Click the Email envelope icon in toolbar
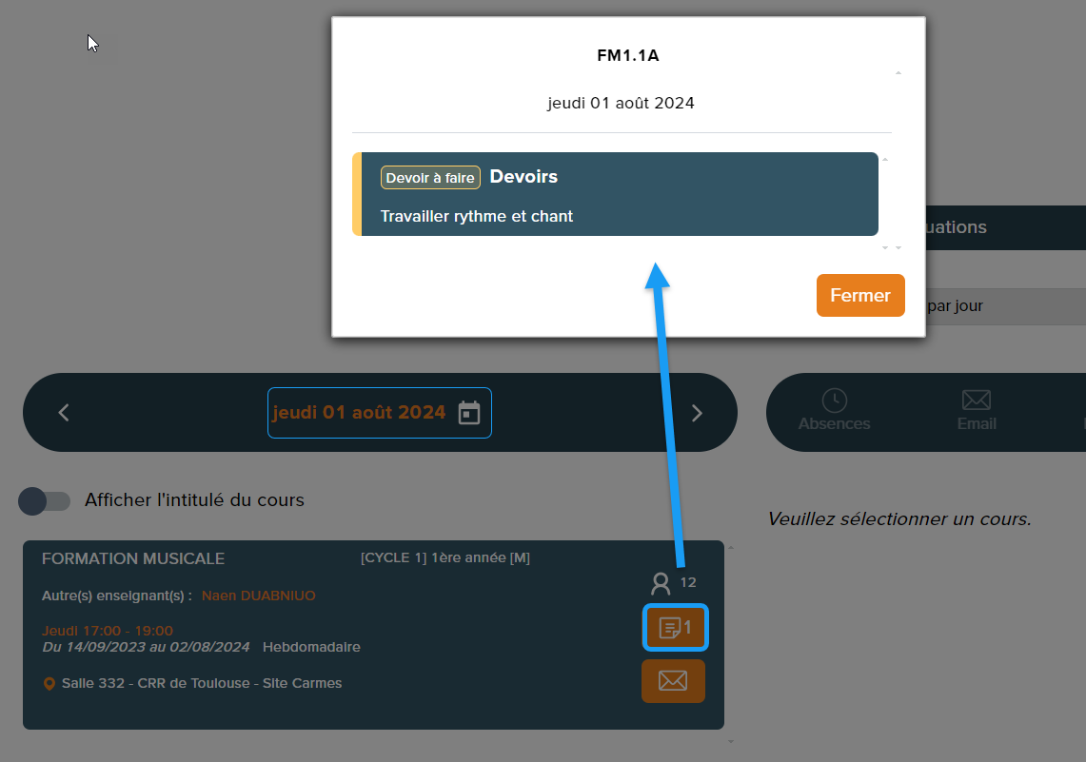This screenshot has width=1086, height=762. 977,401
